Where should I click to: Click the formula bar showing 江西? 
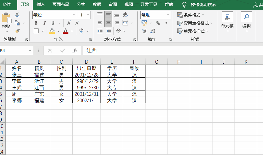click(173, 51)
